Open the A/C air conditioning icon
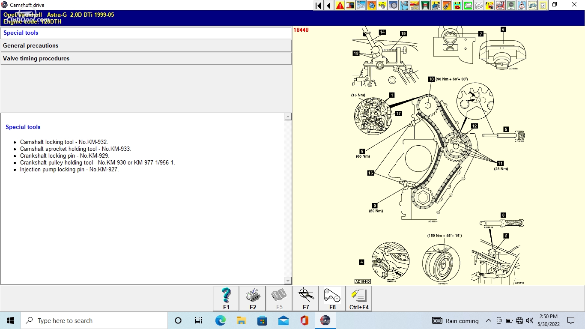585x329 pixels. pyautogui.click(x=511, y=6)
